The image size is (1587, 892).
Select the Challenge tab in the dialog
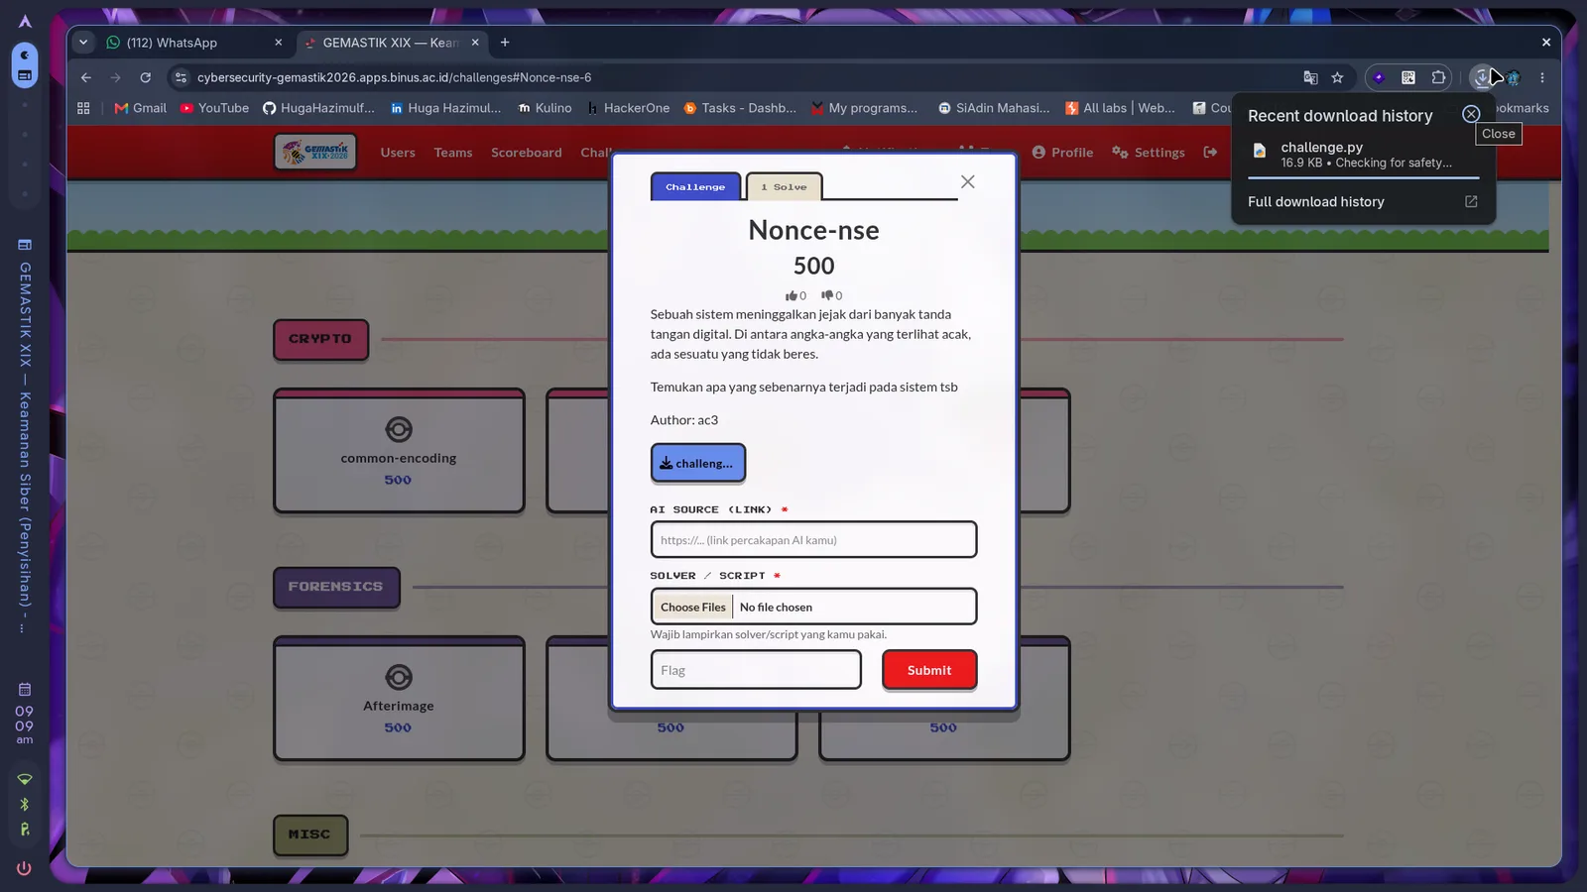coord(695,186)
